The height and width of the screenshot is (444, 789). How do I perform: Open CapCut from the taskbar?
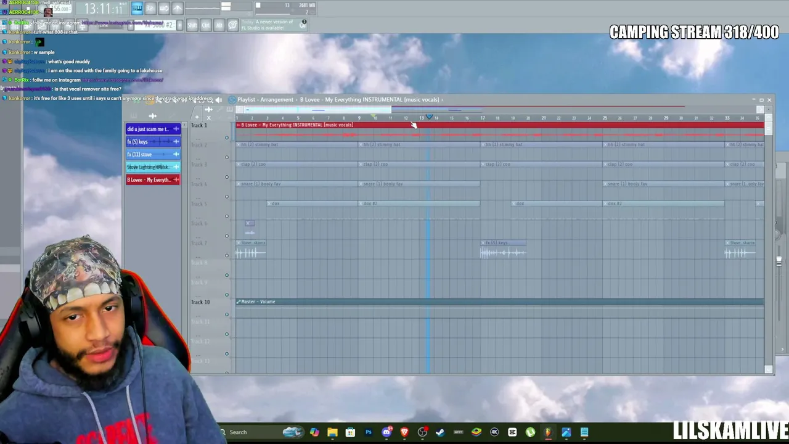pos(512,432)
